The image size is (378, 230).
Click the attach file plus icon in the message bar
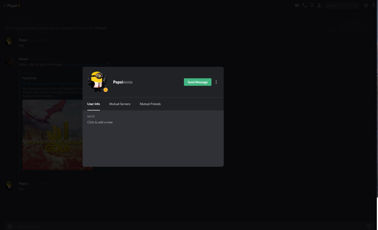coord(10,226)
